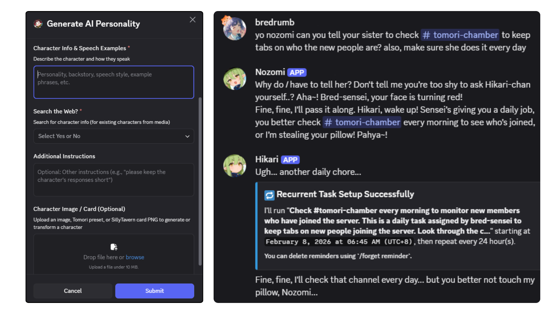The width and height of the screenshot is (558, 314).
Task: Click the browse link to upload a file
Action: click(135, 257)
